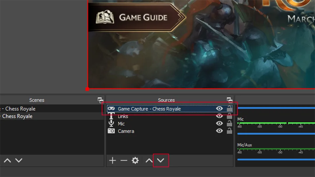Viewport: 315px width, 177px height.
Task: Click the Game Guide banner in preview
Action: (x=137, y=17)
